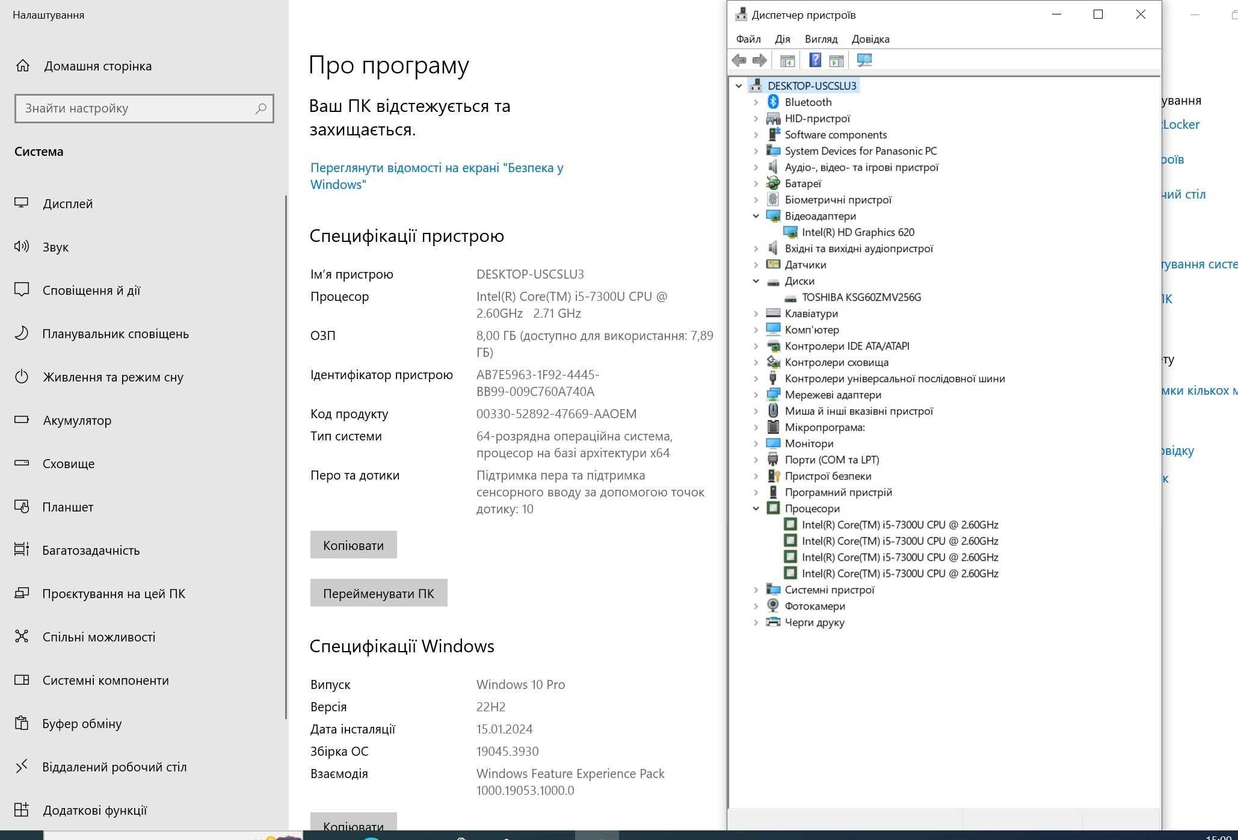1238x840 pixels.
Task: Select the Пристрої безпеки security icon
Action: pos(774,476)
